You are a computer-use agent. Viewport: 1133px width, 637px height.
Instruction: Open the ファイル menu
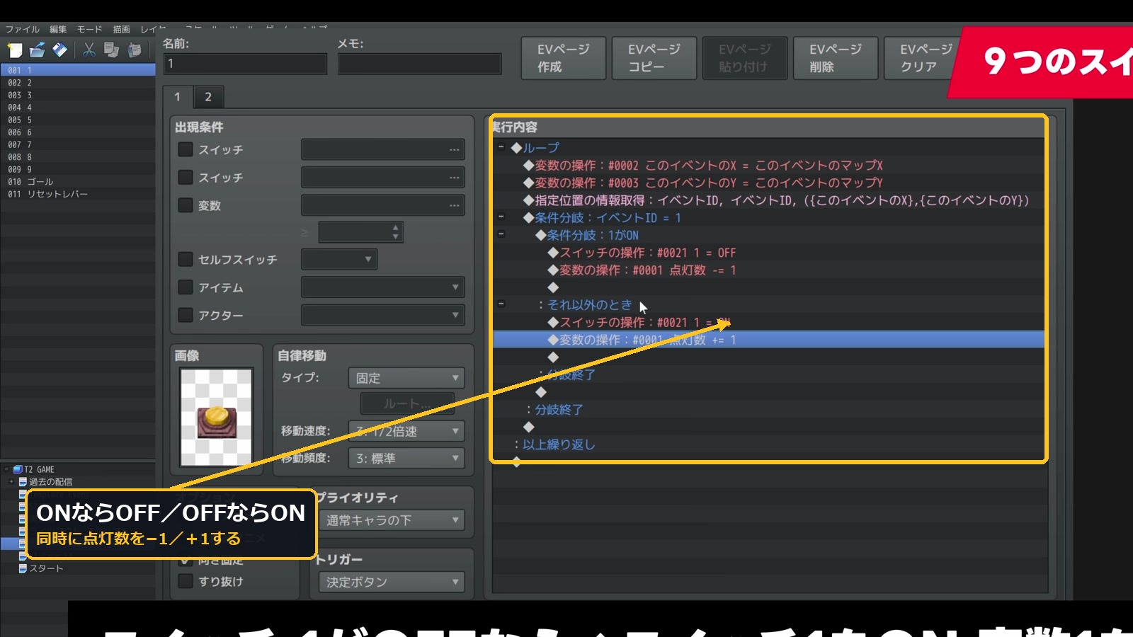(23, 29)
